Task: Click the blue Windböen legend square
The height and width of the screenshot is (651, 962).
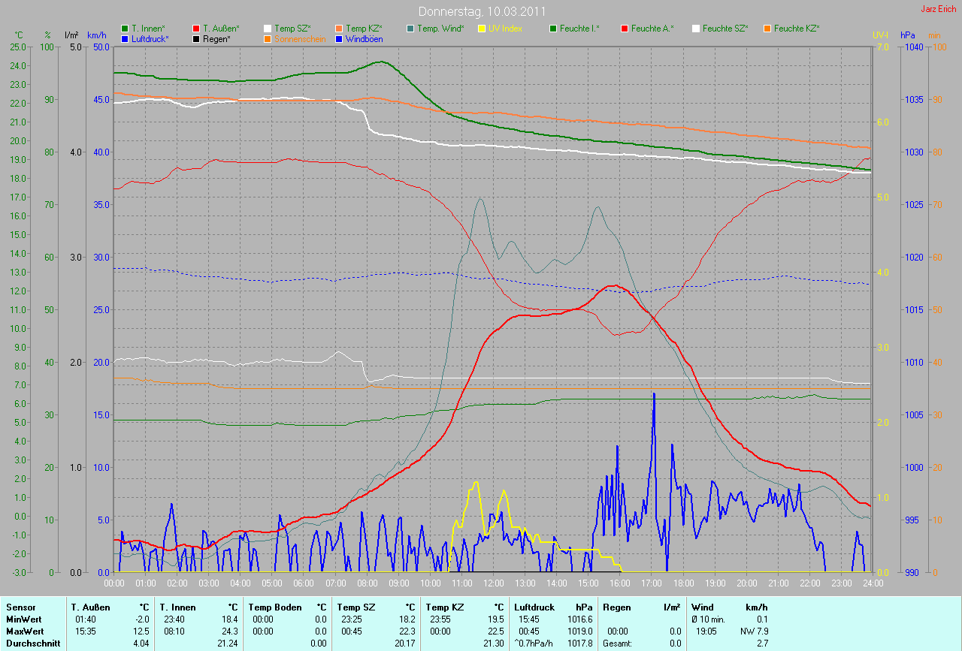Action: point(339,38)
